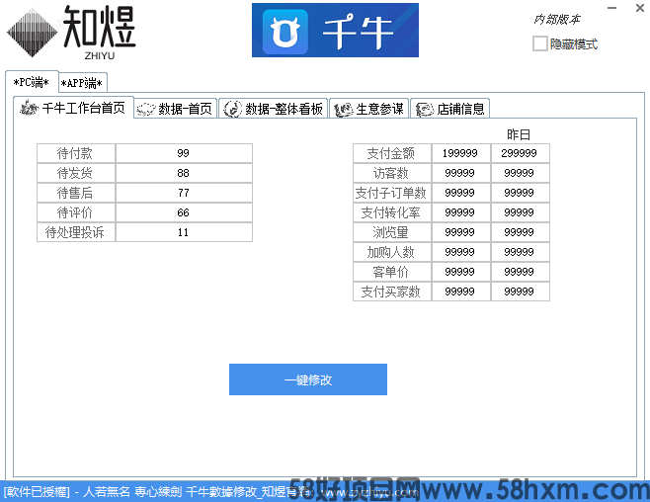The width and height of the screenshot is (650, 502).
Task: Click the 支付转化率 yesterday value field
Action: [x=520, y=212]
